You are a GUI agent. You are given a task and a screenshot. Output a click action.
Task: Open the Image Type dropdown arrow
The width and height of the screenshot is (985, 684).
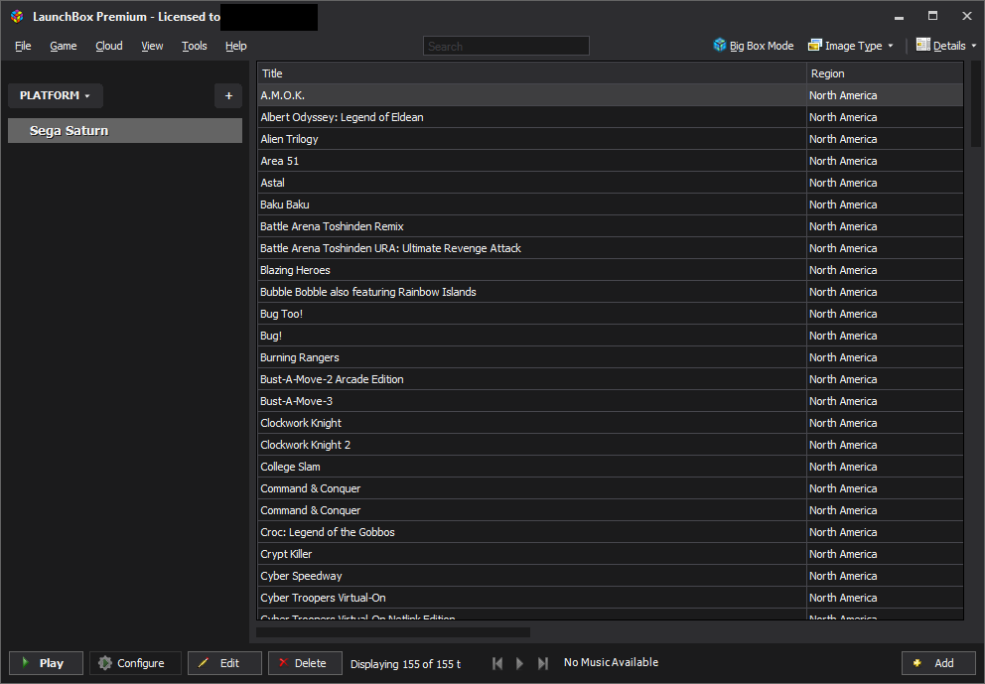(891, 46)
